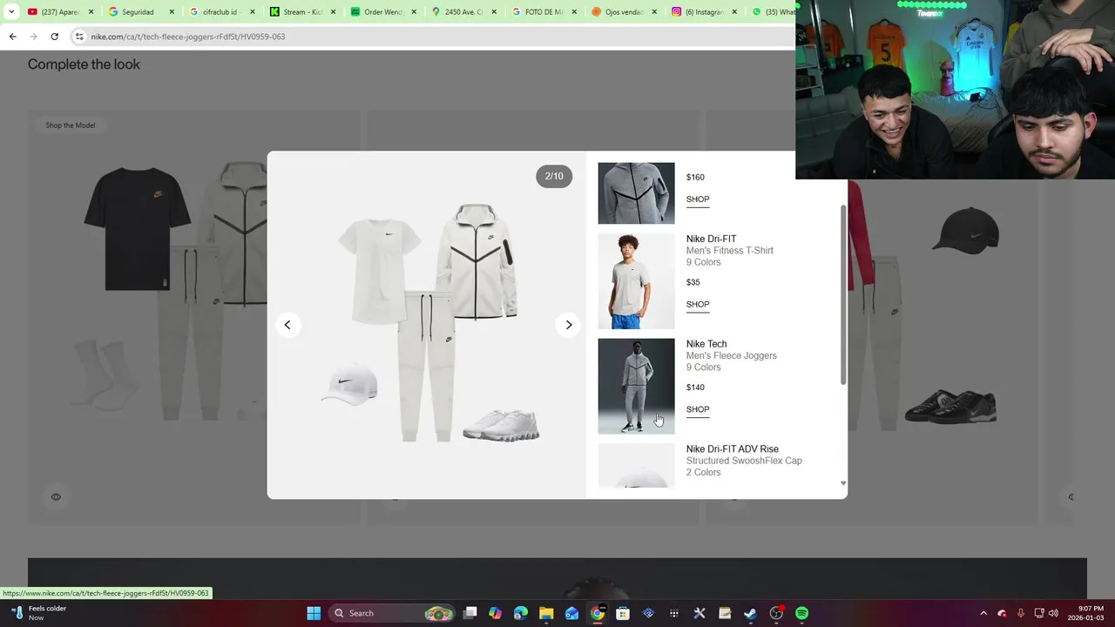The image size is (1115, 627).
Task: Click the $140 price text
Action: tap(695, 388)
